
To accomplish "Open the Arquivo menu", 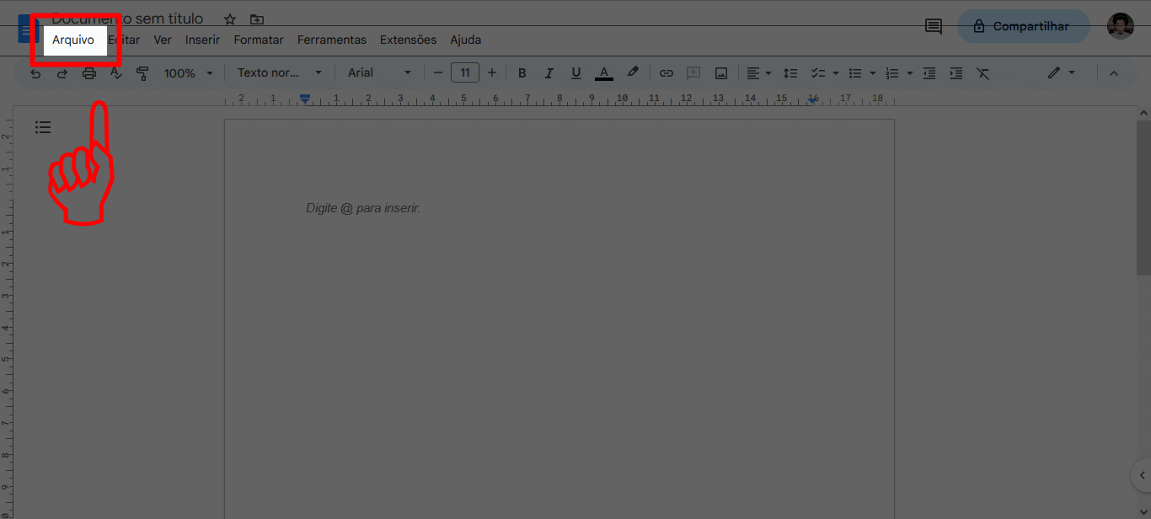I will click(73, 40).
